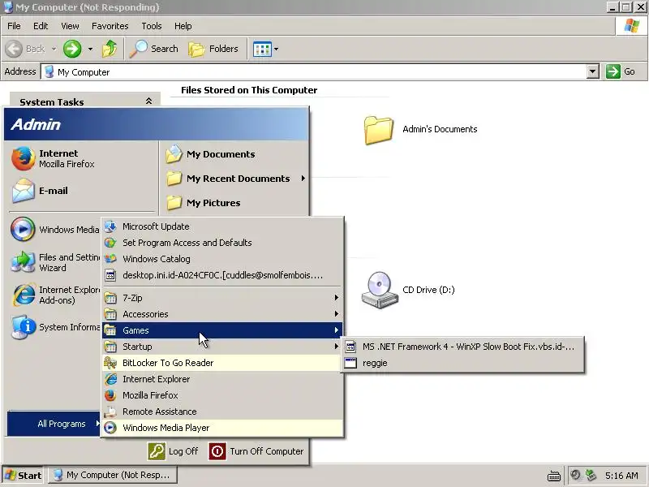Launch Mozilla Firefox Internet shortcut

(53, 158)
